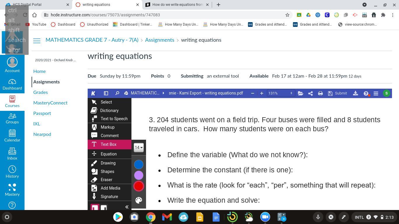Open font size 14 dropdown
The width and height of the screenshot is (399, 224).
coord(138,148)
